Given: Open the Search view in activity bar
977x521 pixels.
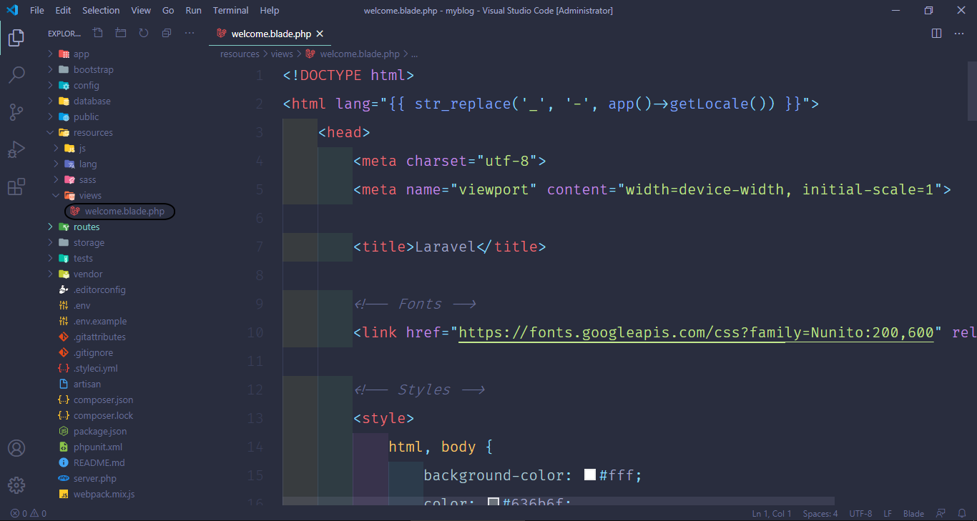Looking at the screenshot, I should click(x=16, y=75).
